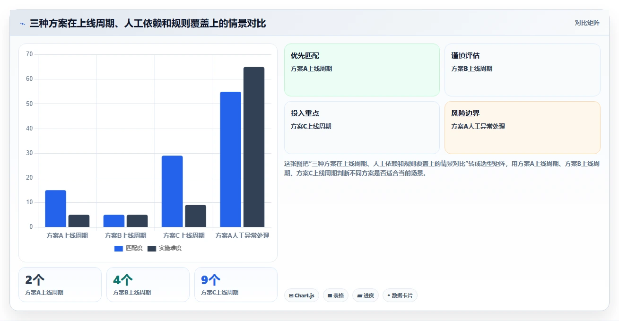The image size is (619, 321).
Task: Click the x-axis label 方案A上线周期
Action: point(67,235)
